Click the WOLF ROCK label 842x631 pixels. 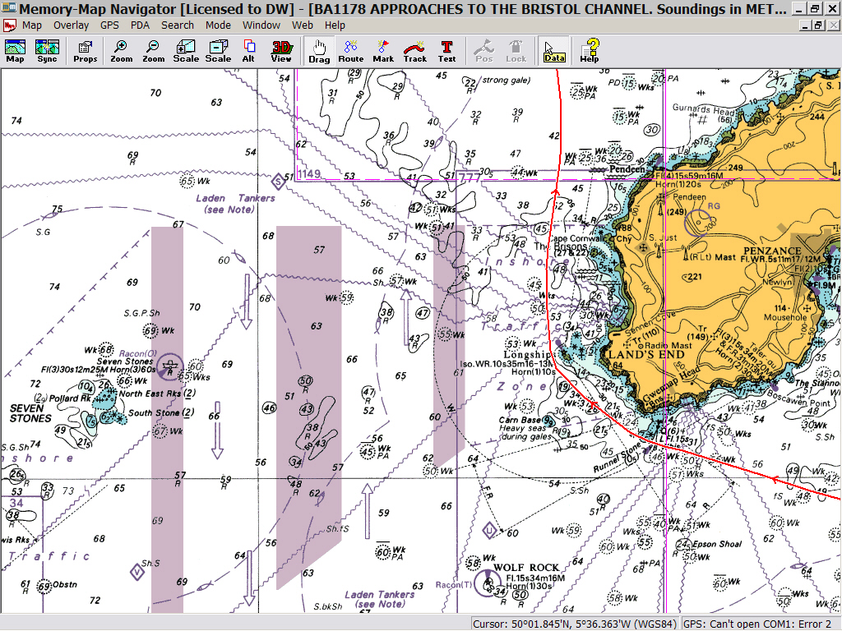pos(526,567)
